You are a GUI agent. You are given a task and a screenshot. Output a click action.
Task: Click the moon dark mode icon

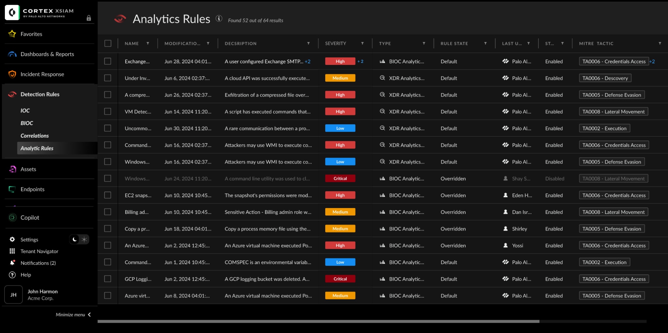click(75, 239)
